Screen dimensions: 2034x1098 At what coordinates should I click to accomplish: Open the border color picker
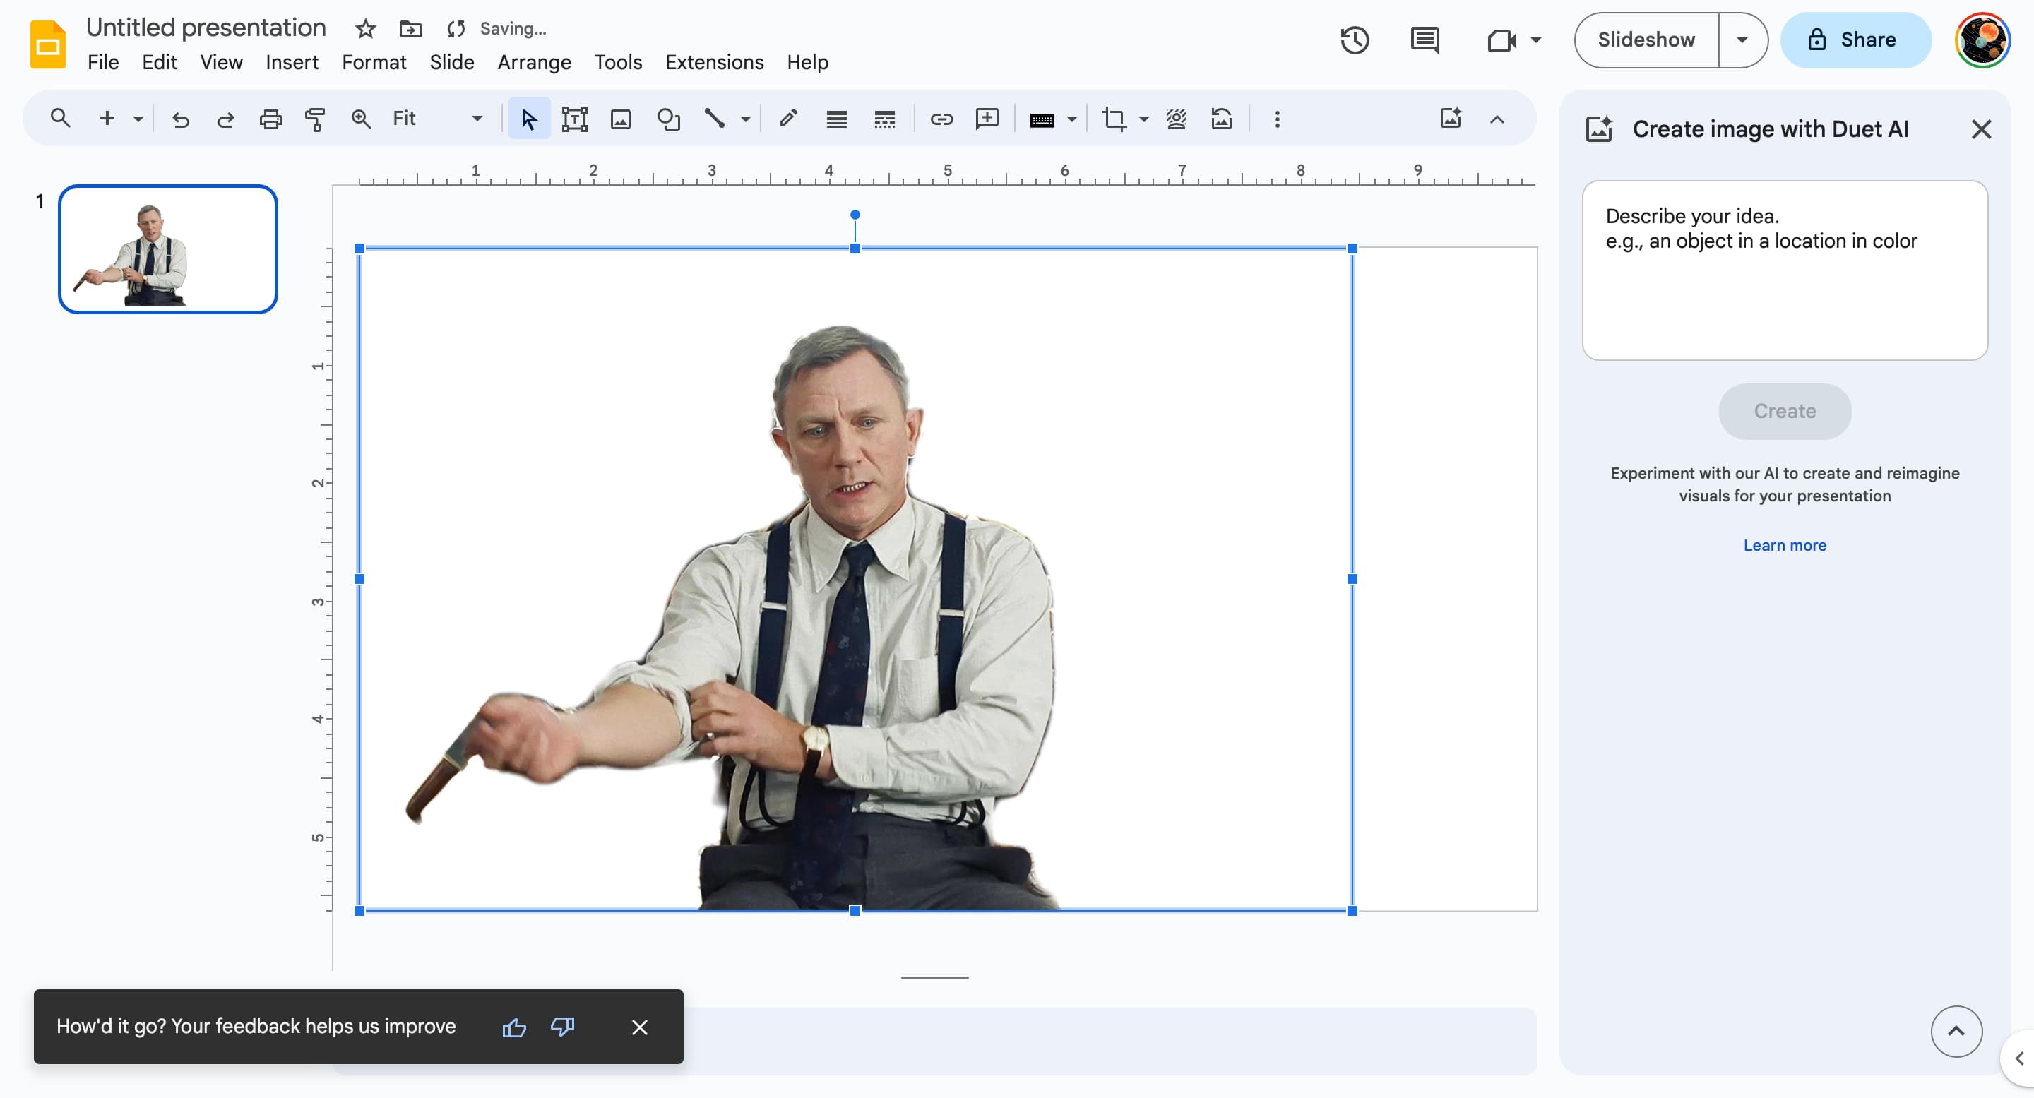(x=788, y=119)
